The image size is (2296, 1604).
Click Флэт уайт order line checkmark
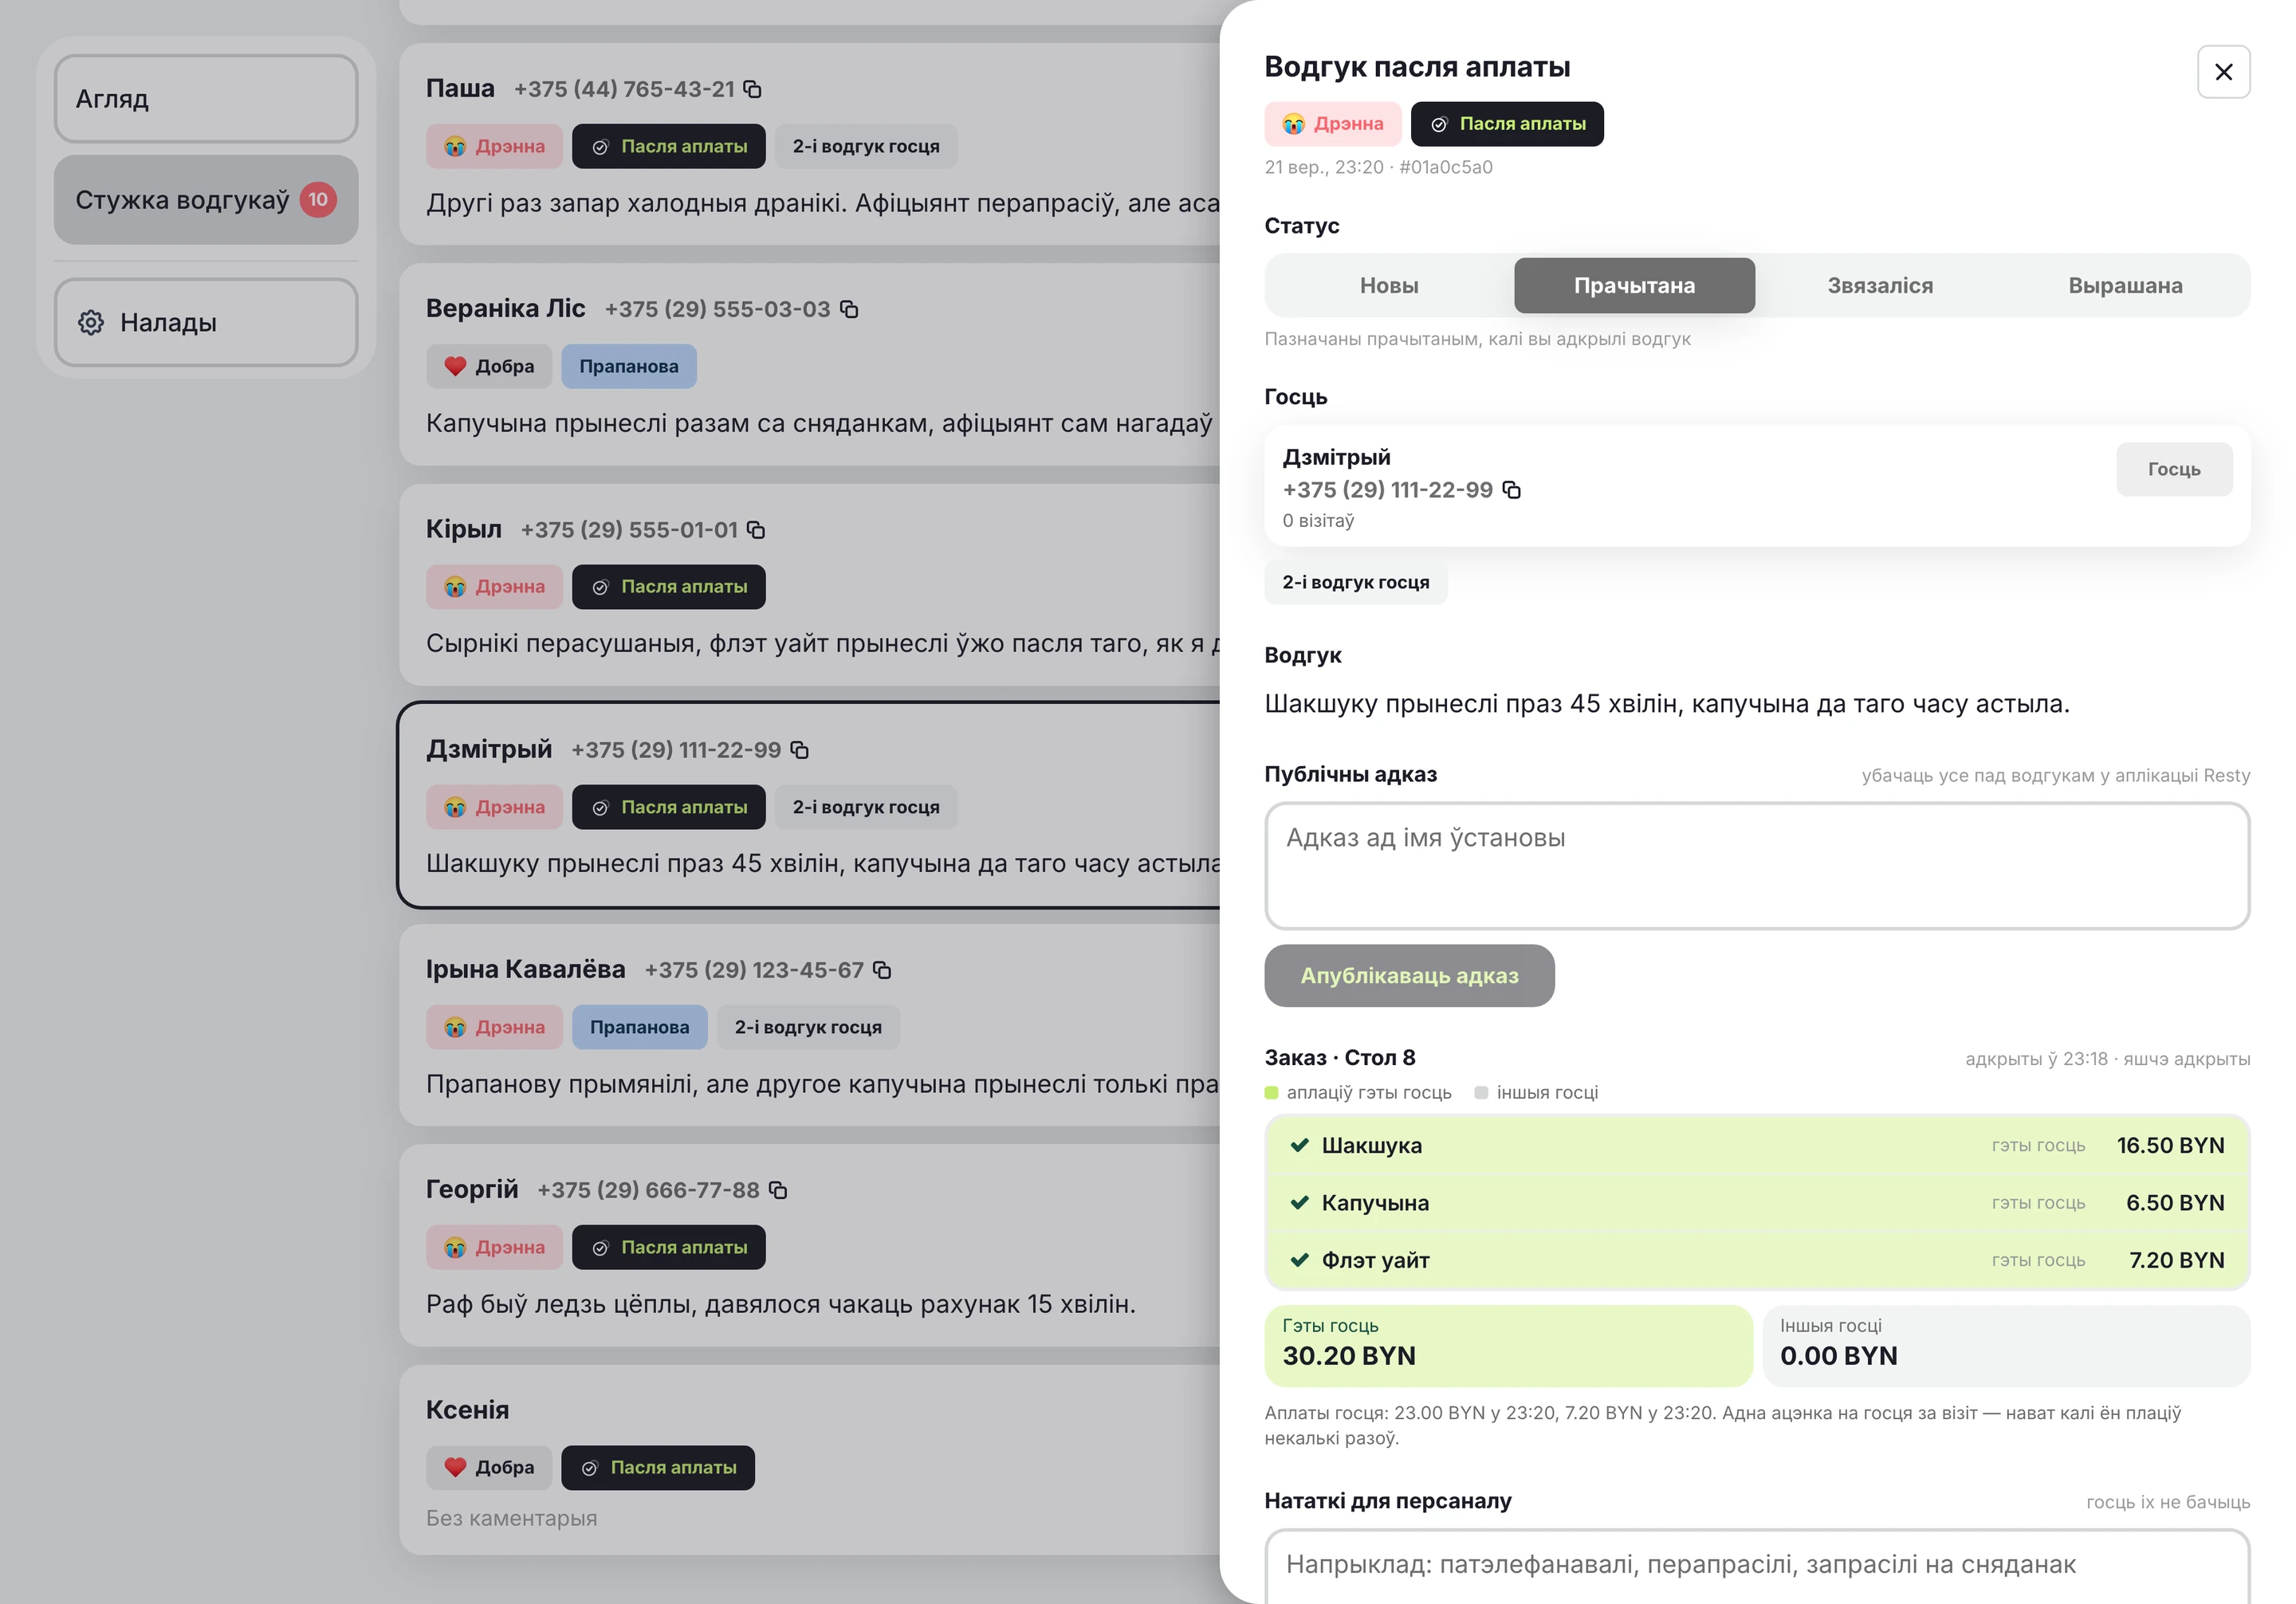tap(1299, 1260)
